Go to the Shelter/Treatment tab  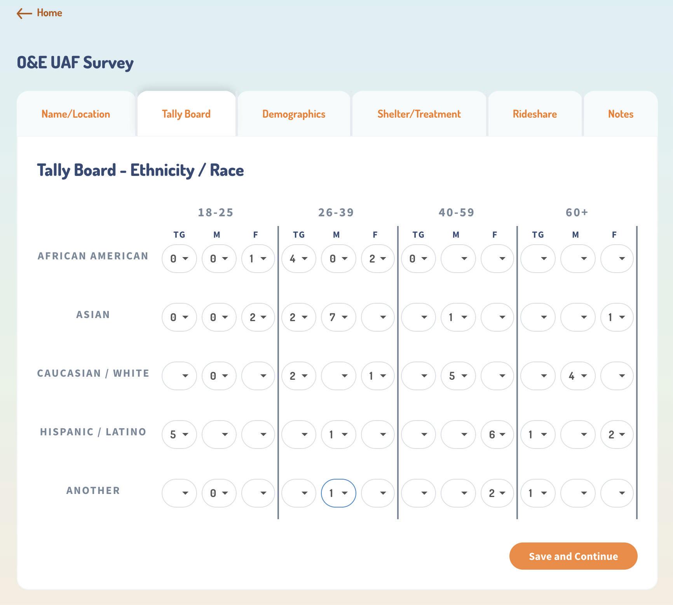pyautogui.click(x=419, y=114)
